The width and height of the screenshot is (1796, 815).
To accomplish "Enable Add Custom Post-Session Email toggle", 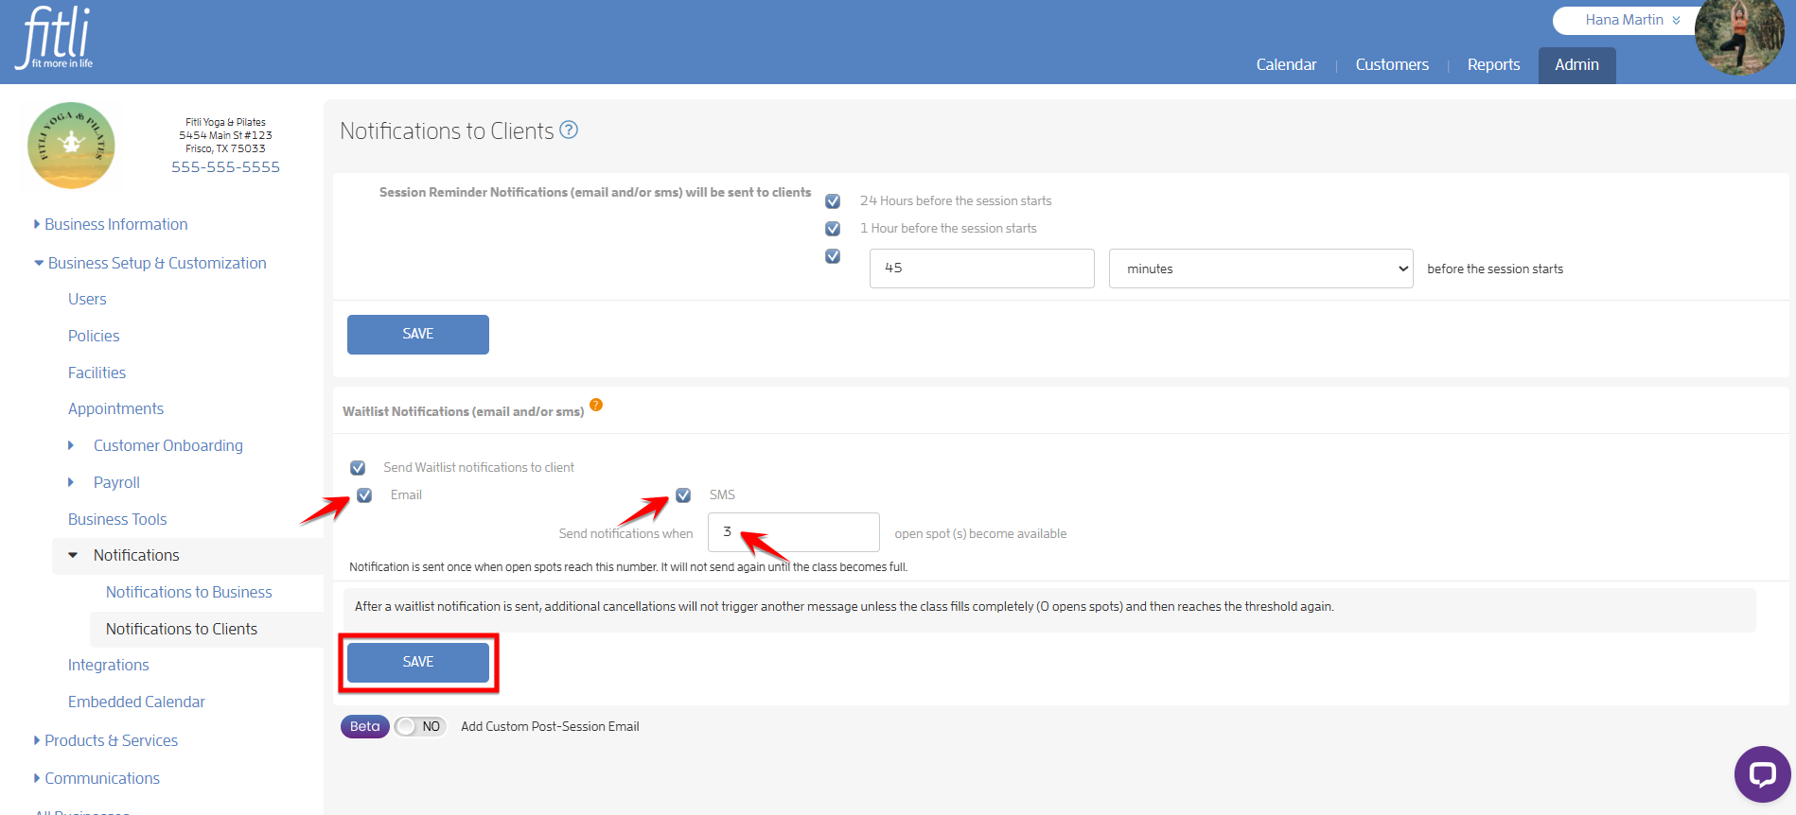I will click(x=420, y=726).
